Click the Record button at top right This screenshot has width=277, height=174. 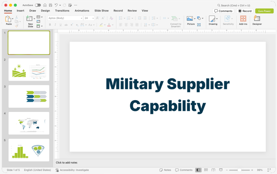pyautogui.click(x=245, y=11)
